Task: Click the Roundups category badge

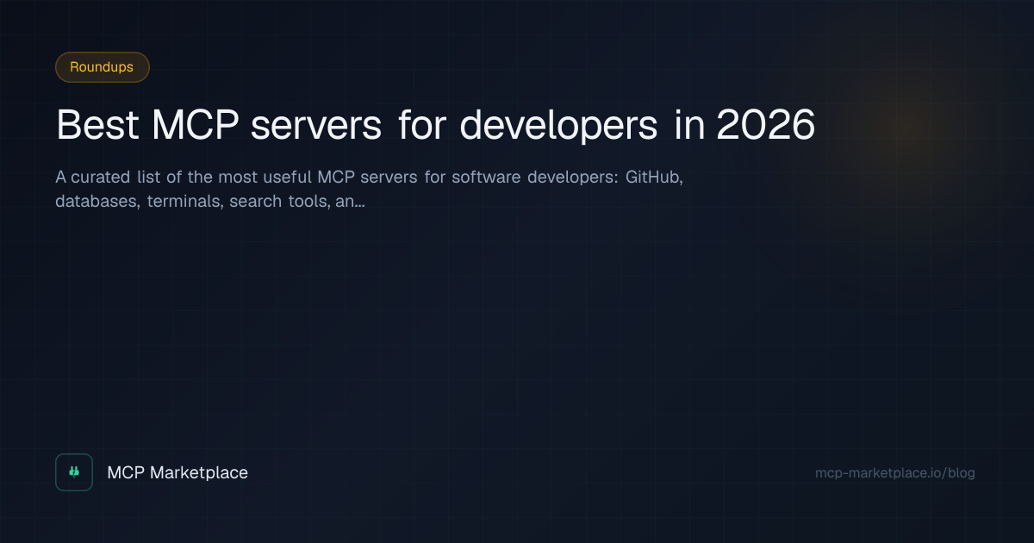Action: (x=103, y=67)
